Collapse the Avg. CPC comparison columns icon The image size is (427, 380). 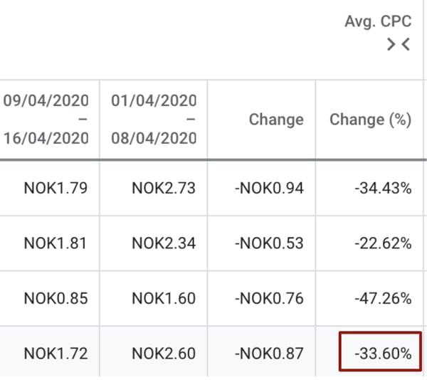(x=399, y=44)
